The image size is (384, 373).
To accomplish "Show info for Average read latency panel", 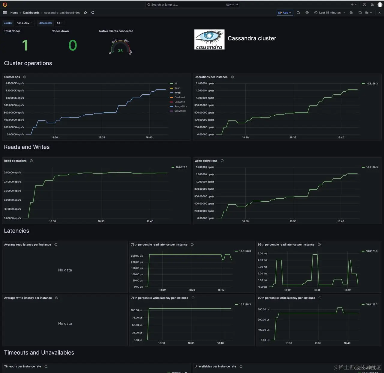I will tap(56, 244).
